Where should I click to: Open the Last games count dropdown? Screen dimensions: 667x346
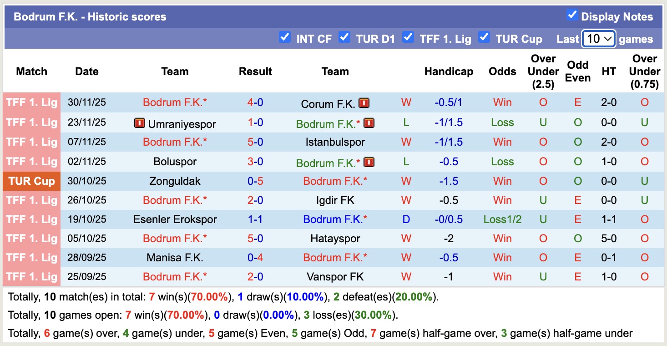pyautogui.click(x=598, y=39)
